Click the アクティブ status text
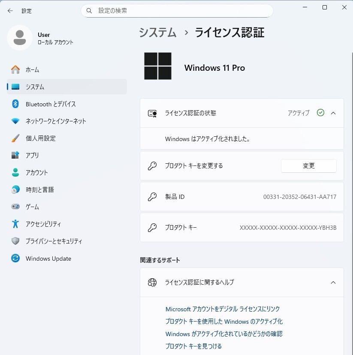 tap(299, 113)
